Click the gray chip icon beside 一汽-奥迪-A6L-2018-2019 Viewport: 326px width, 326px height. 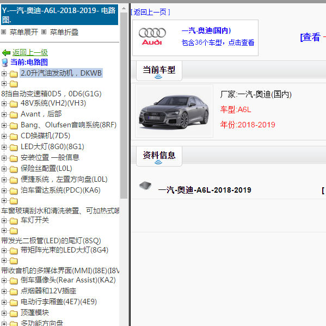coord(145,185)
